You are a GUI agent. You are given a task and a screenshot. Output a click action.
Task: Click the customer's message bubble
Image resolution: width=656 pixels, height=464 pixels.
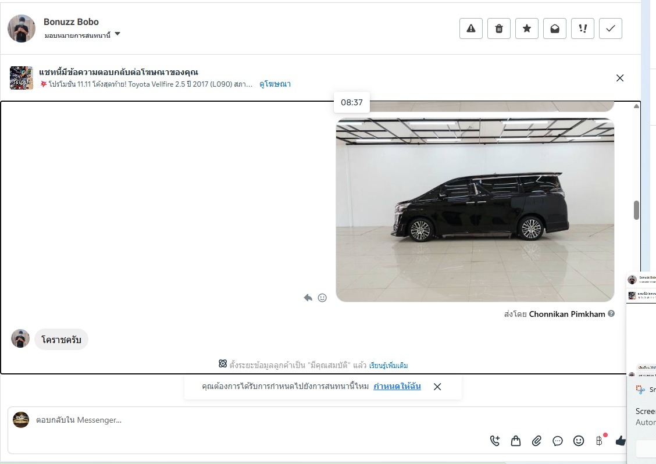tap(61, 340)
